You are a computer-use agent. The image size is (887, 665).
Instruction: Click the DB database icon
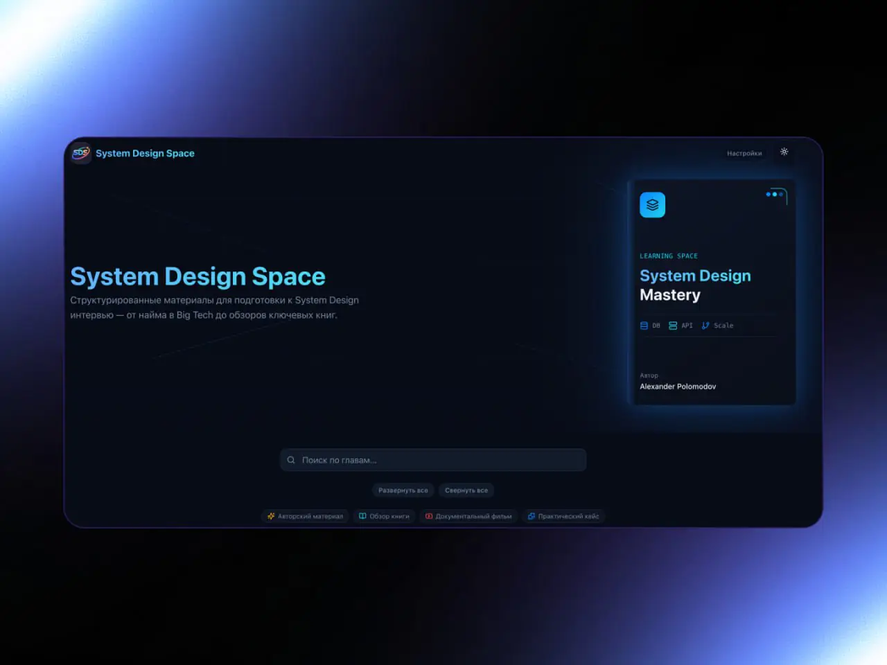(x=644, y=326)
